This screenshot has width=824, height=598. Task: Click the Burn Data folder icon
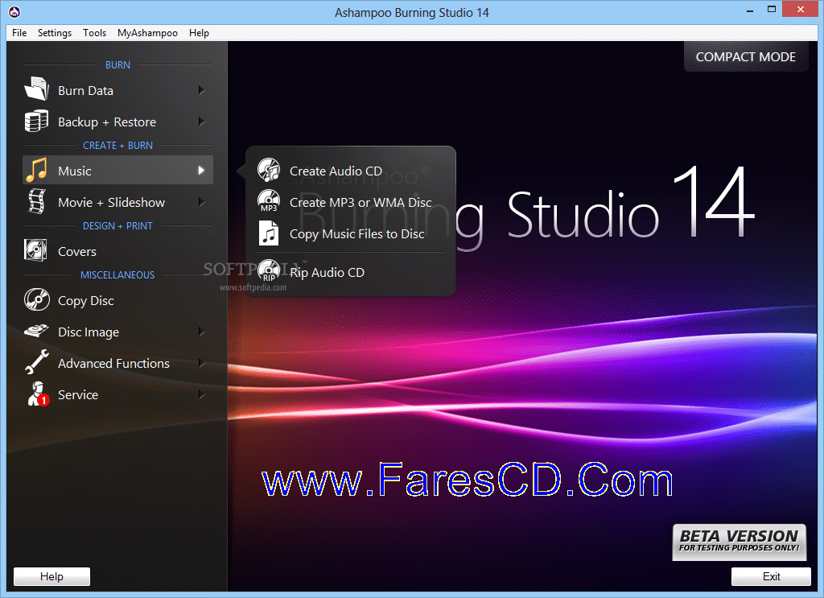(x=36, y=89)
